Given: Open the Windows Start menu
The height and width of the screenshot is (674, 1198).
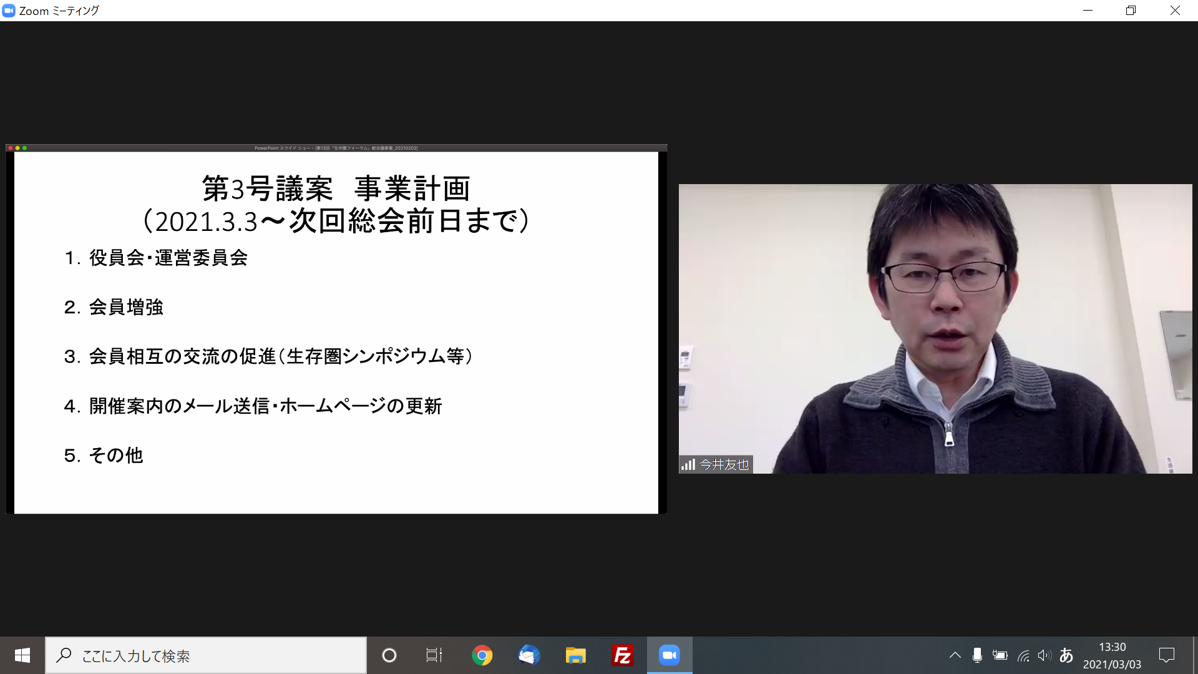Looking at the screenshot, I should (22, 655).
